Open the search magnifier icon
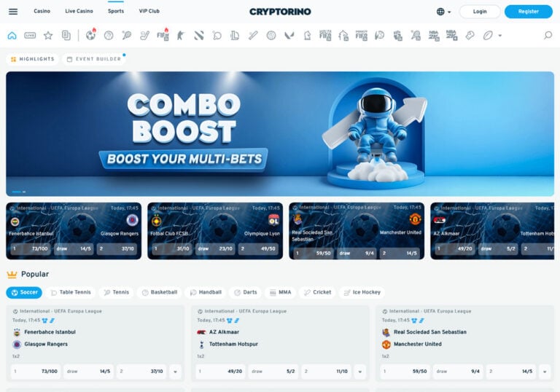The image size is (560, 392). pos(548,35)
